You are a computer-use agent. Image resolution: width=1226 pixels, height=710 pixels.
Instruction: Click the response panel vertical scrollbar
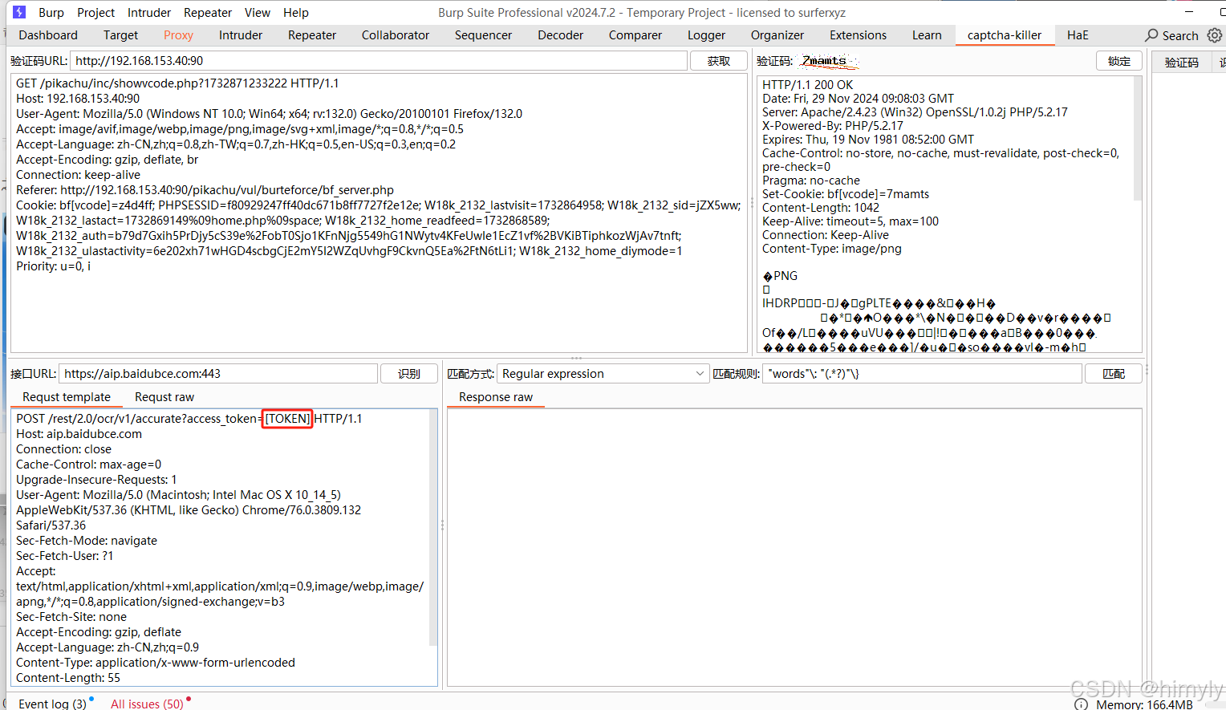(1138, 138)
